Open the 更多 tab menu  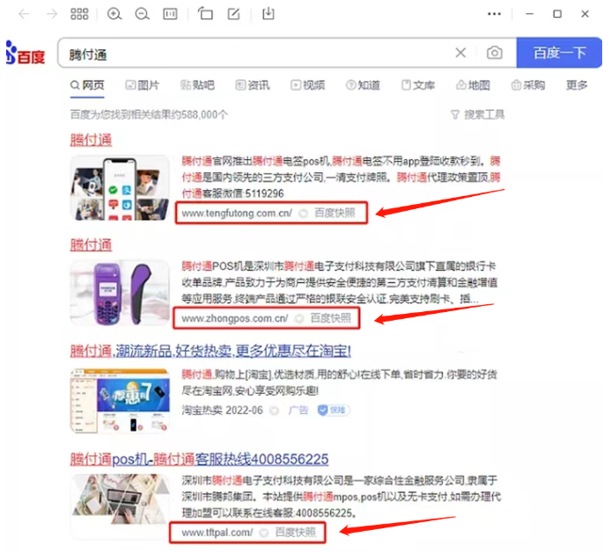[x=577, y=85]
